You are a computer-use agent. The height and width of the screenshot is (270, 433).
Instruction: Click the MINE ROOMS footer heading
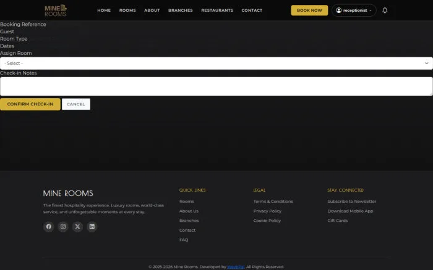click(68, 193)
